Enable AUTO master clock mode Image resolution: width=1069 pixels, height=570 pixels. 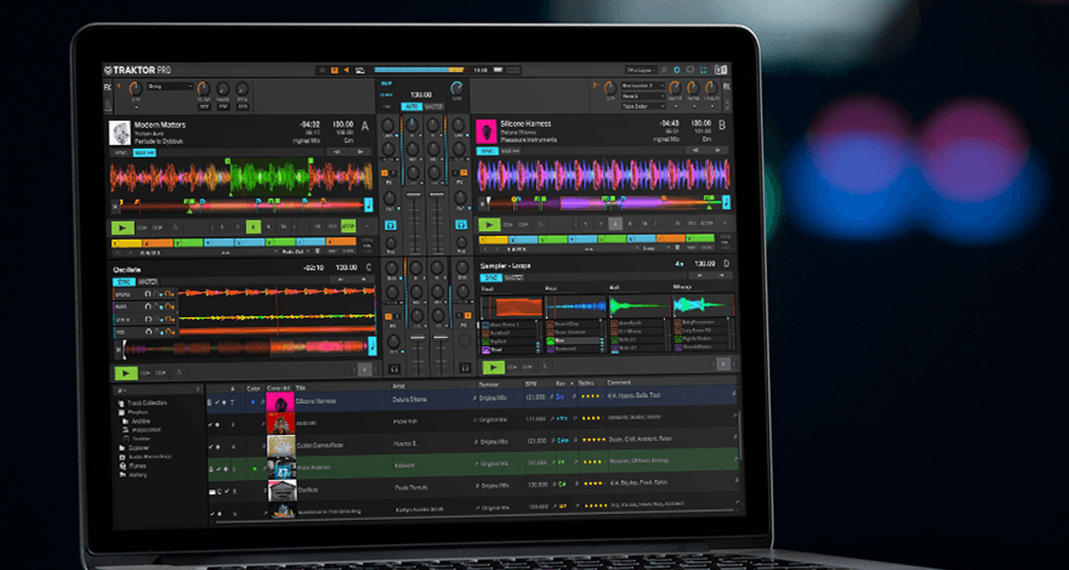click(412, 107)
